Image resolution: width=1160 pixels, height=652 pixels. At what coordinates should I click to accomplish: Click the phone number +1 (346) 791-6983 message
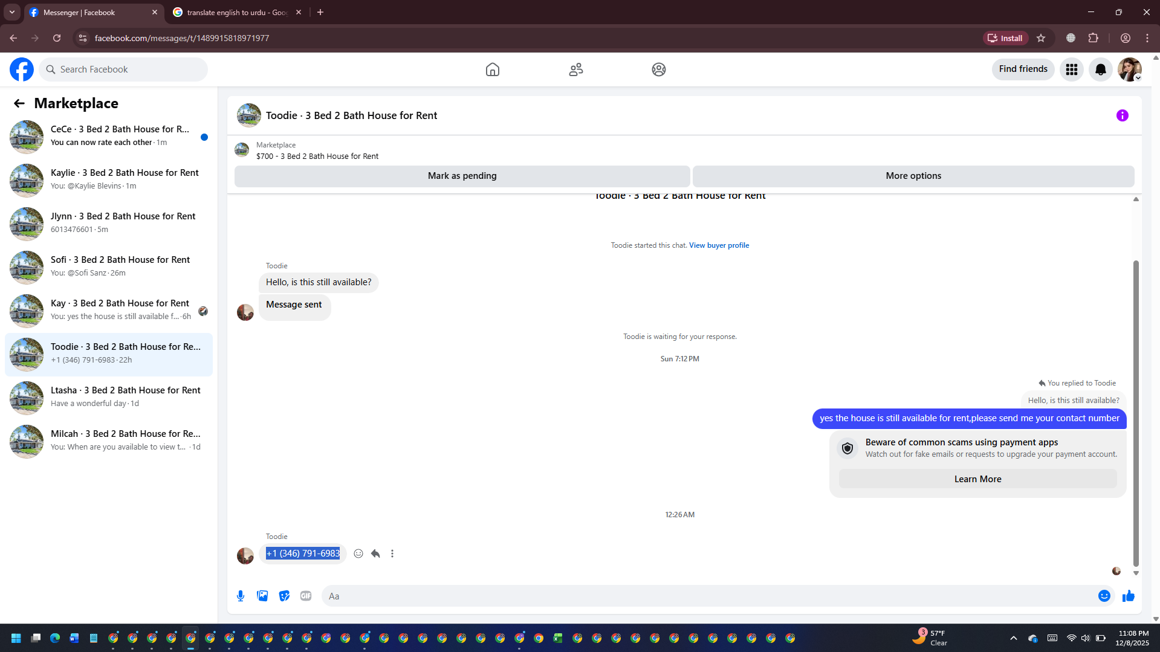[303, 554]
